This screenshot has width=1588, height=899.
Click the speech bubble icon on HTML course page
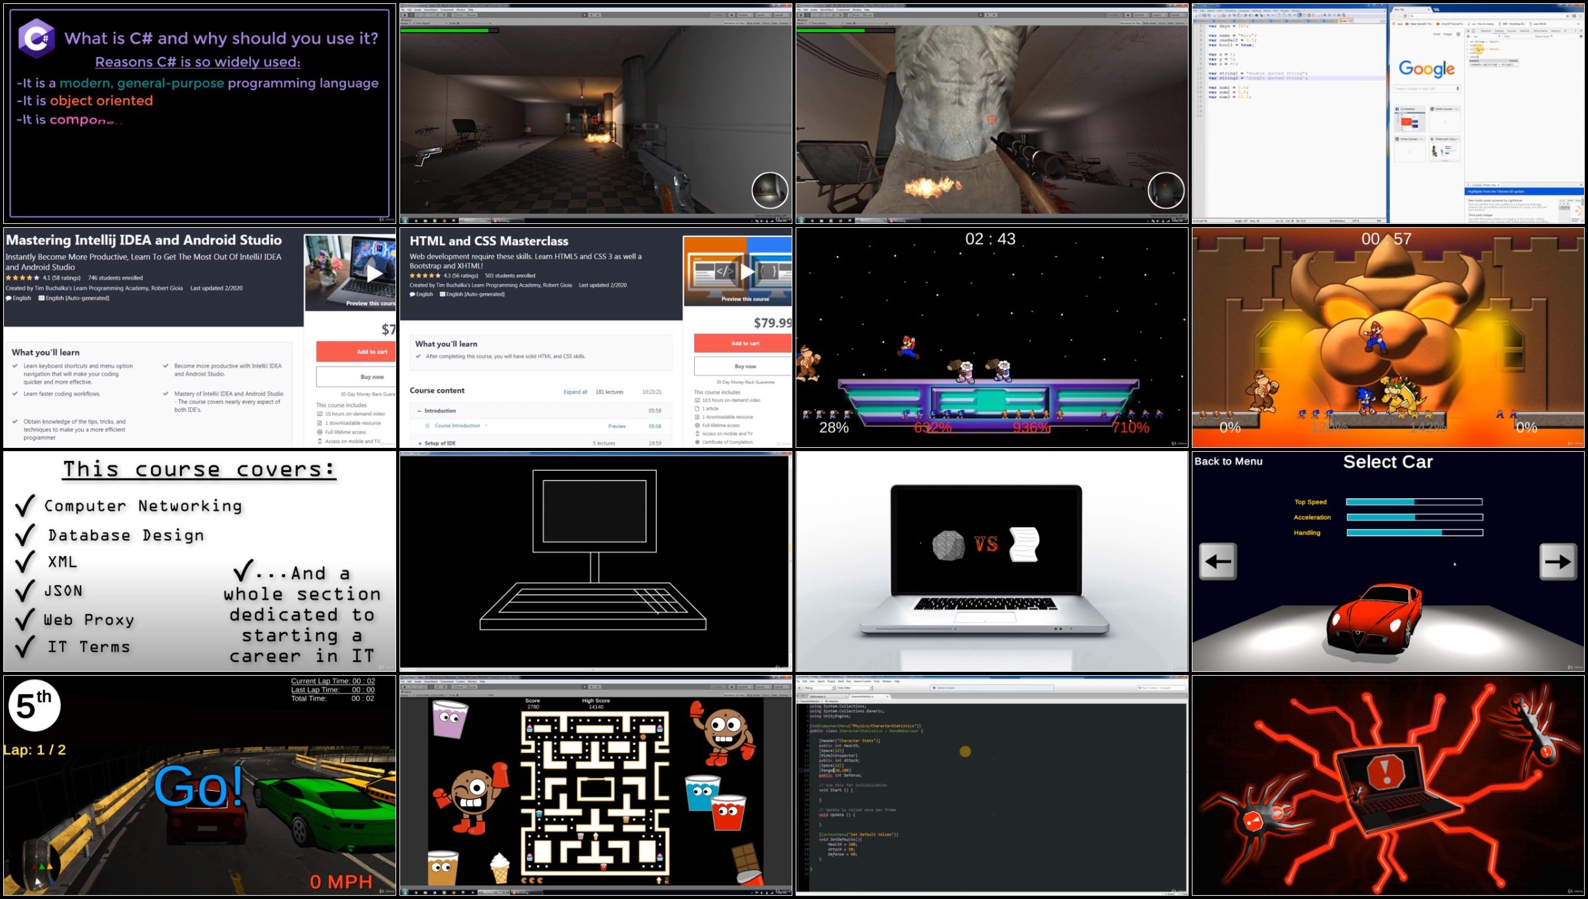(x=412, y=295)
